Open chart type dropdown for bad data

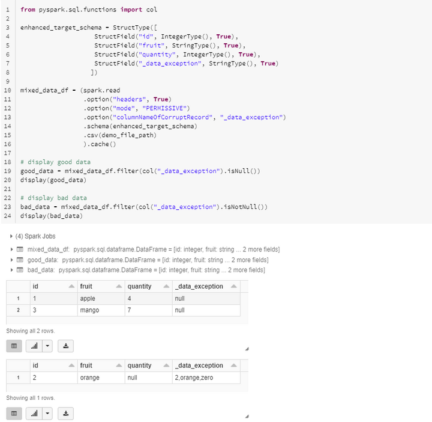(47, 414)
